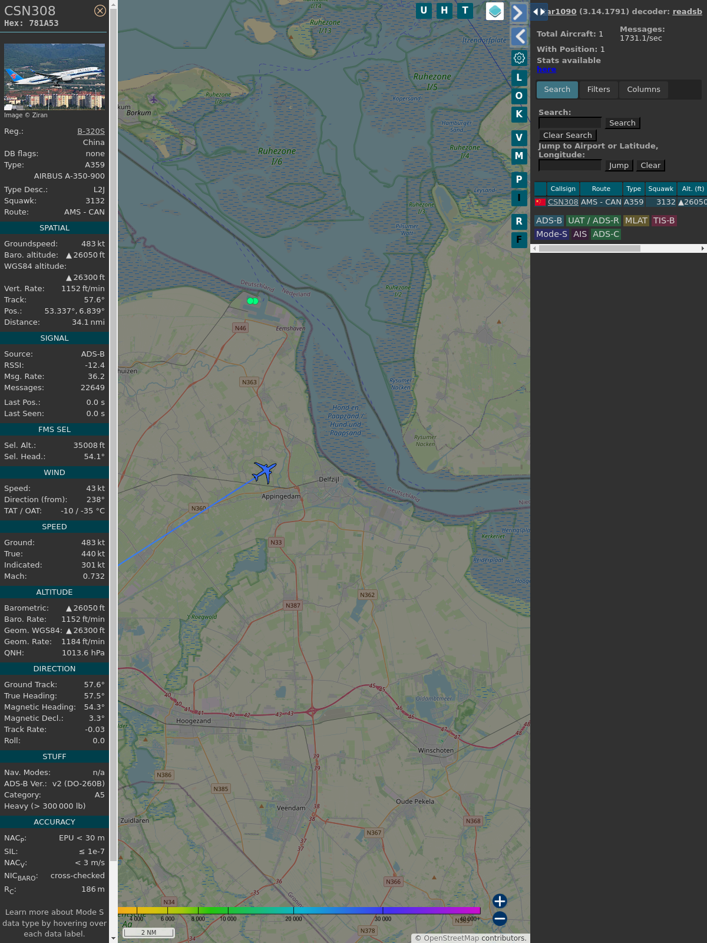This screenshot has height=943, width=707.
Task: Click the China flag icon in aircraft row
Action: click(x=540, y=202)
